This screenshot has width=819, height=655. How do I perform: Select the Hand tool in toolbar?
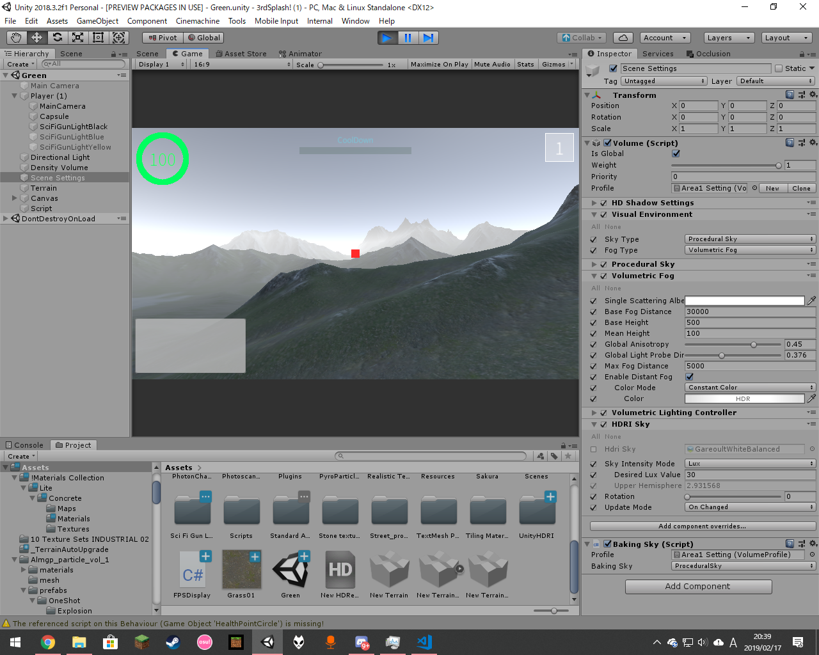coord(16,38)
